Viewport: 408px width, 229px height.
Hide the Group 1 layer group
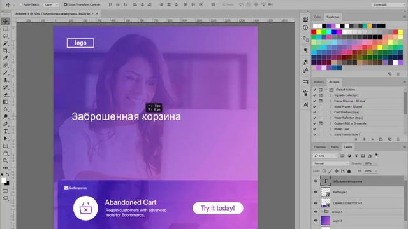tap(316, 212)
